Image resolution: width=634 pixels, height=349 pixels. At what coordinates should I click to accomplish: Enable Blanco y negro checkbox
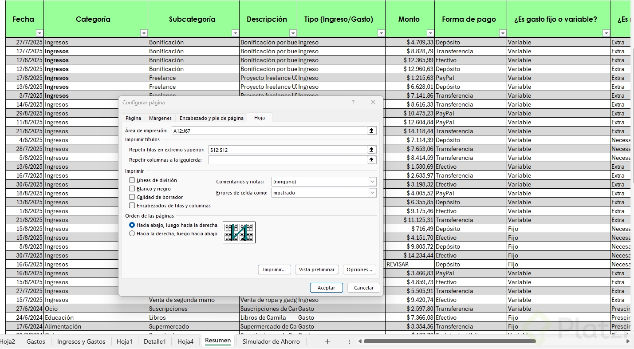click(132, 189)
